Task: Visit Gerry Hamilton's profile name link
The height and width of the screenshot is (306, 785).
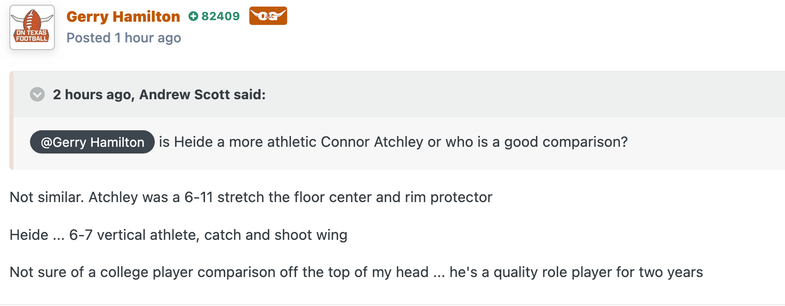Action: [123, 17]
